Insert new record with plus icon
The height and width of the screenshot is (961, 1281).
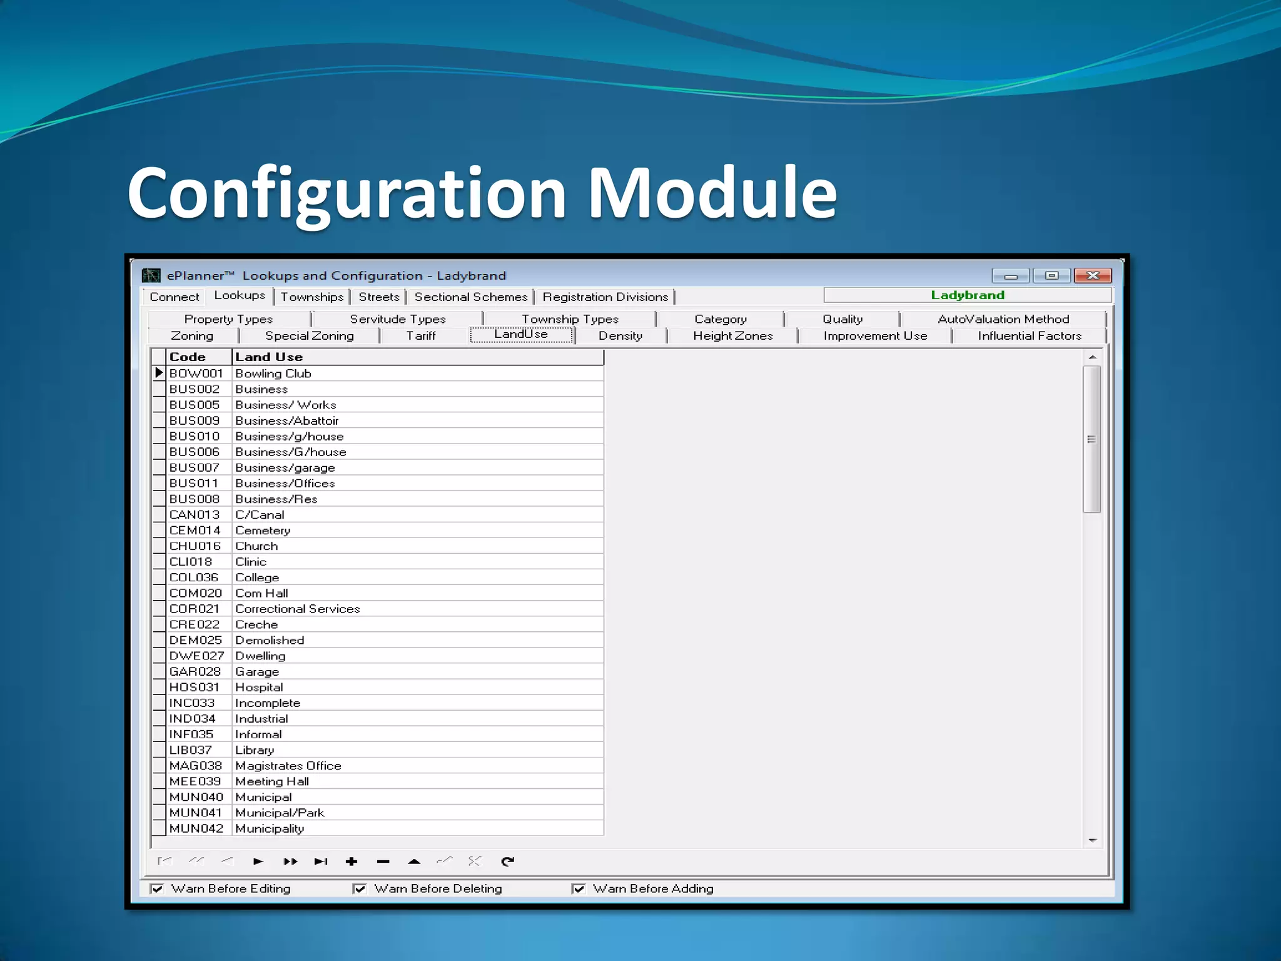[x=352, y=862]
